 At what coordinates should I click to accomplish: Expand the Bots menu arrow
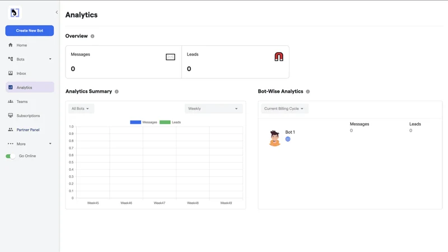click(50, 59)
